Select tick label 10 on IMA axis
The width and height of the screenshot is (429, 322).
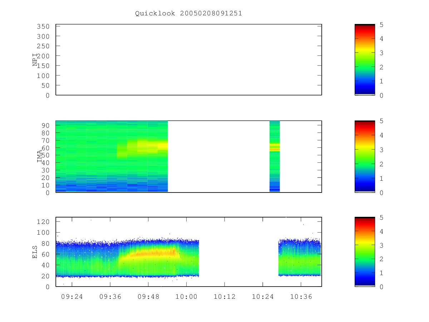[x=45, y=185]
